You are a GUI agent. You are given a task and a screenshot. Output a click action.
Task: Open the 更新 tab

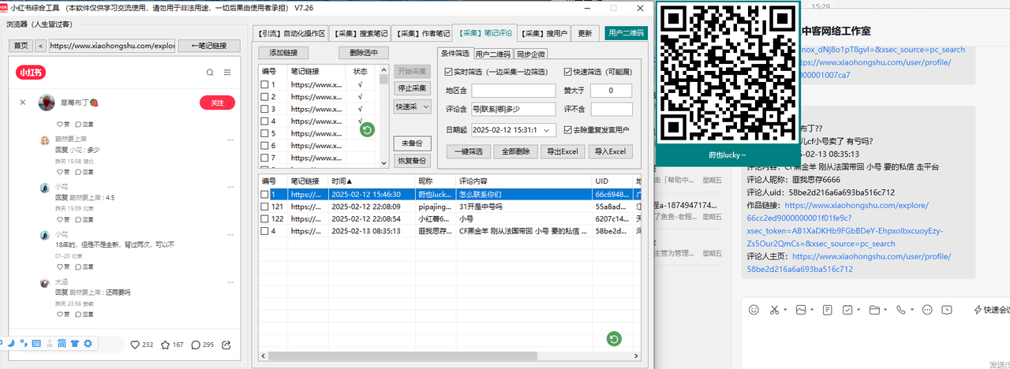pyautogui.click(x=585, y=33)
